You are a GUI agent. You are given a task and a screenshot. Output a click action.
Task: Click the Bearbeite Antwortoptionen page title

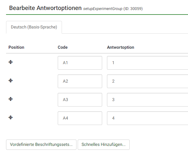(x=45, y=8)
